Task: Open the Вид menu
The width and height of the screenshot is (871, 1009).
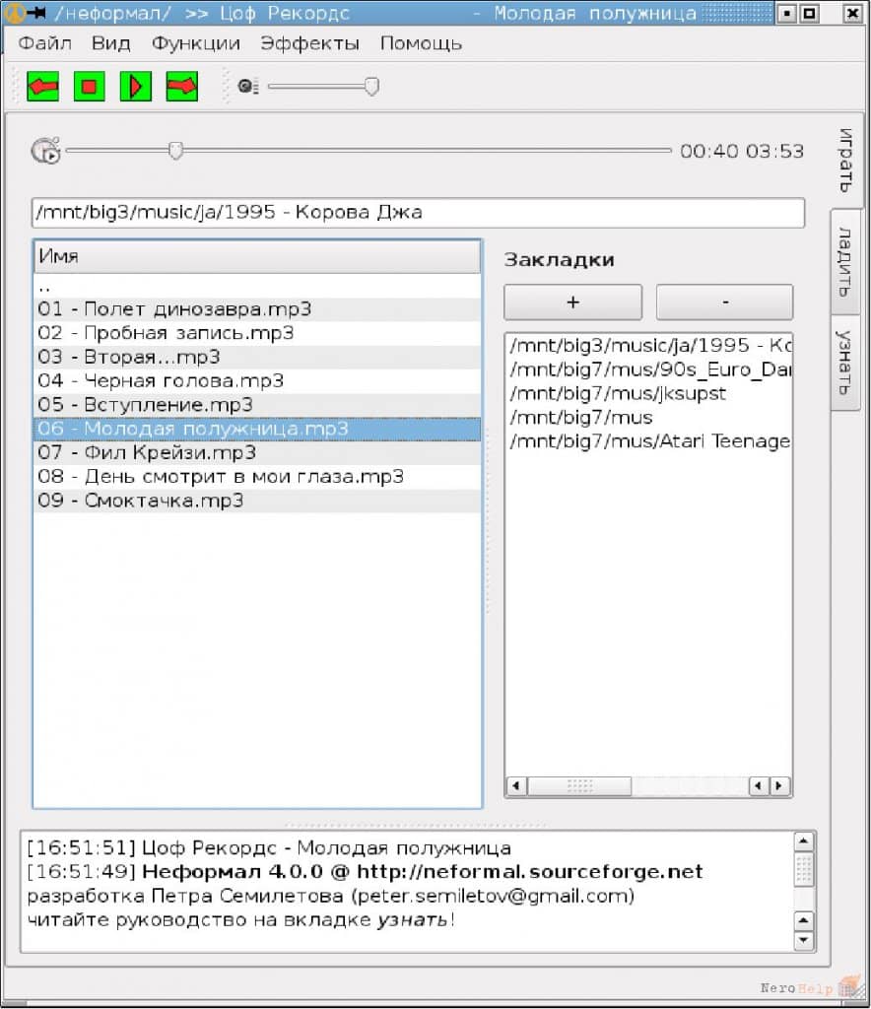Action: (110, 43)
